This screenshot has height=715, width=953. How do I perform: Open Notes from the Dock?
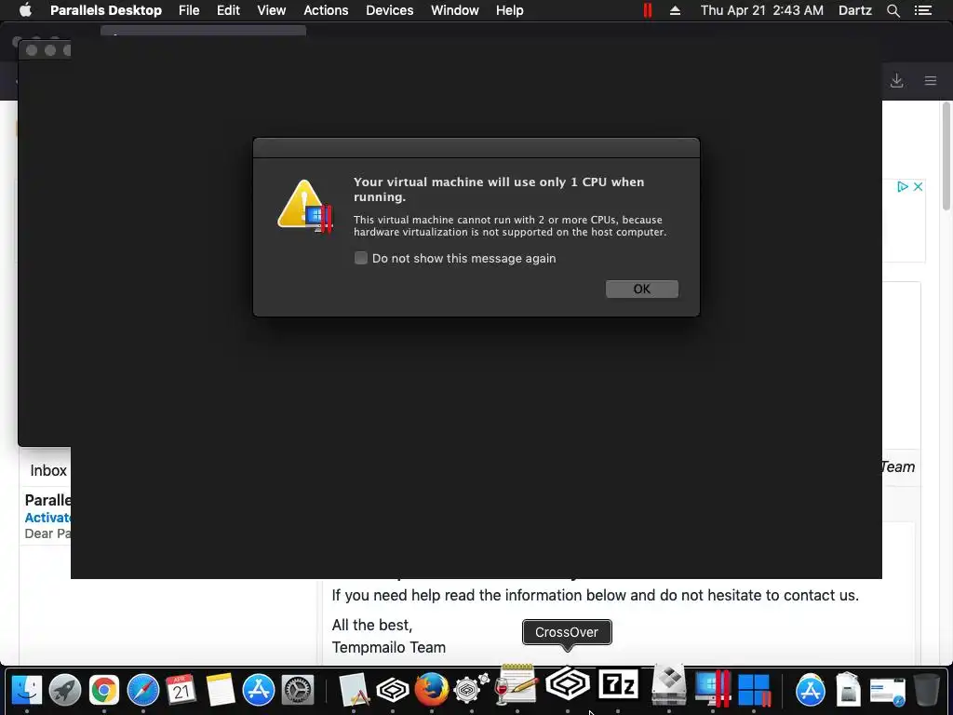[x=220, y=690]
